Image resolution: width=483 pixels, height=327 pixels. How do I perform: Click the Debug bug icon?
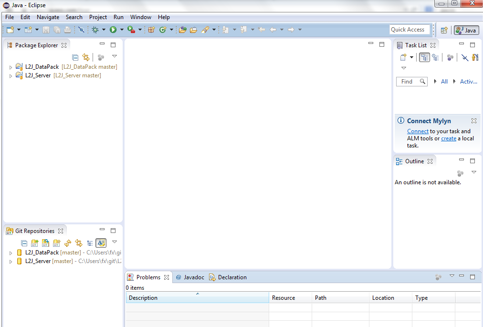pos(95,30)
